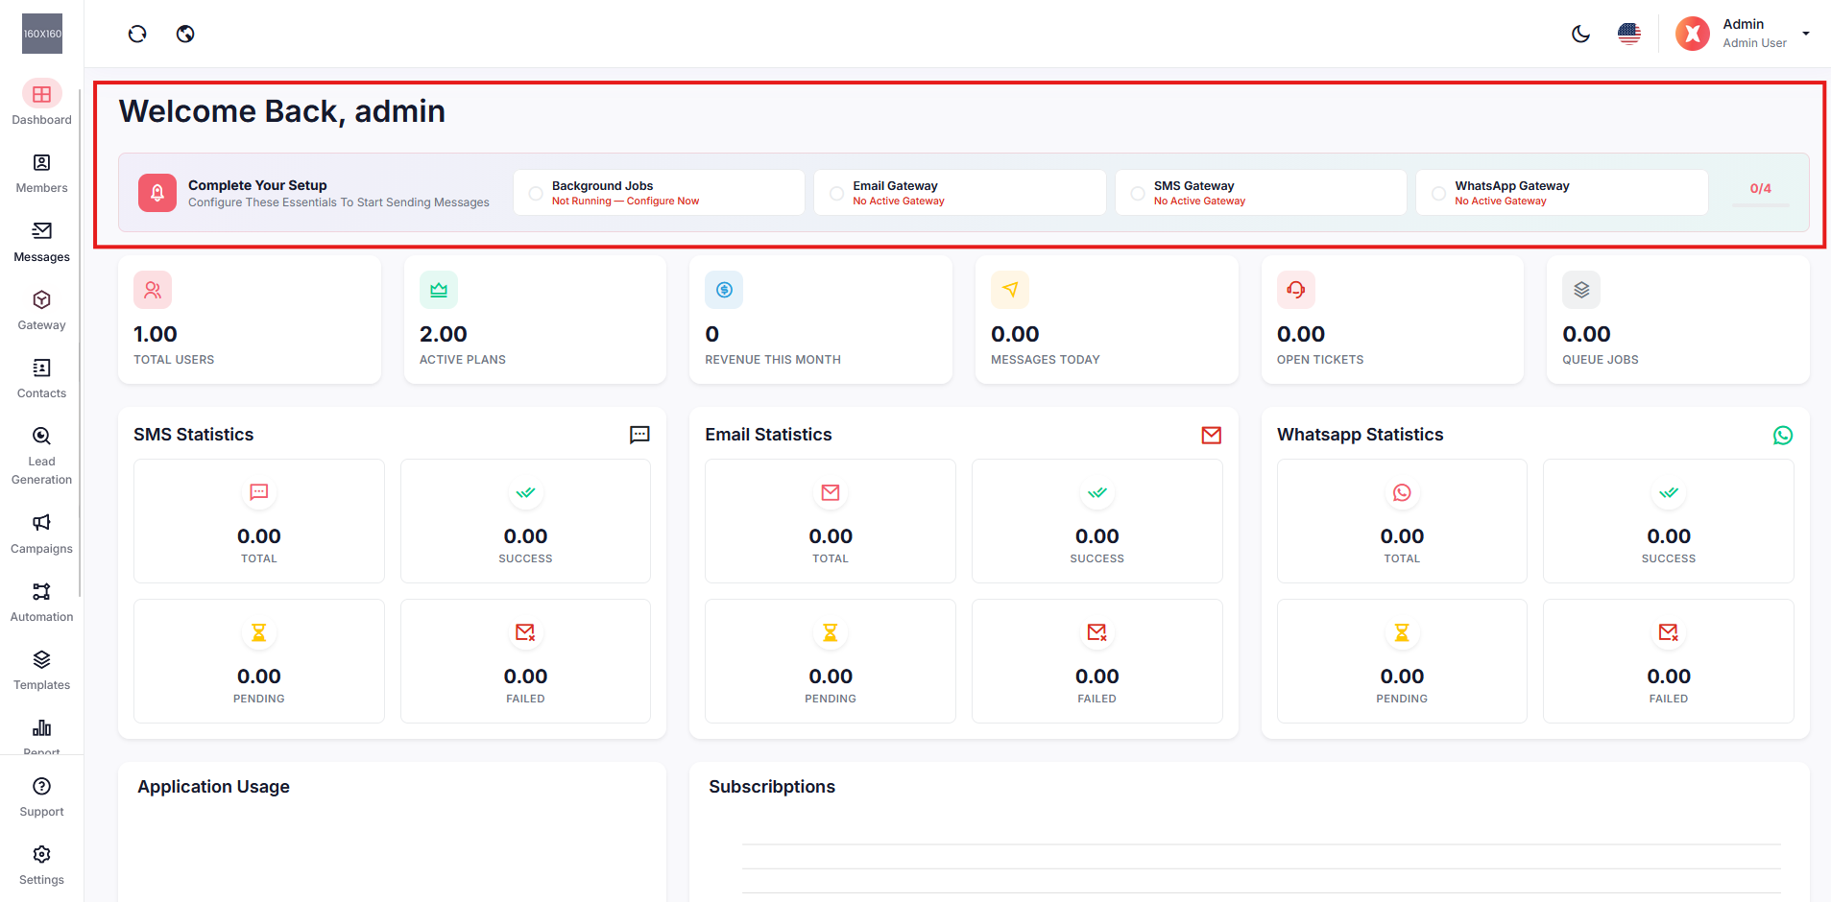The image size is (1831, 902).
Task: Click the Open Tickets headset icon
Action: [x=1295, y=290]
